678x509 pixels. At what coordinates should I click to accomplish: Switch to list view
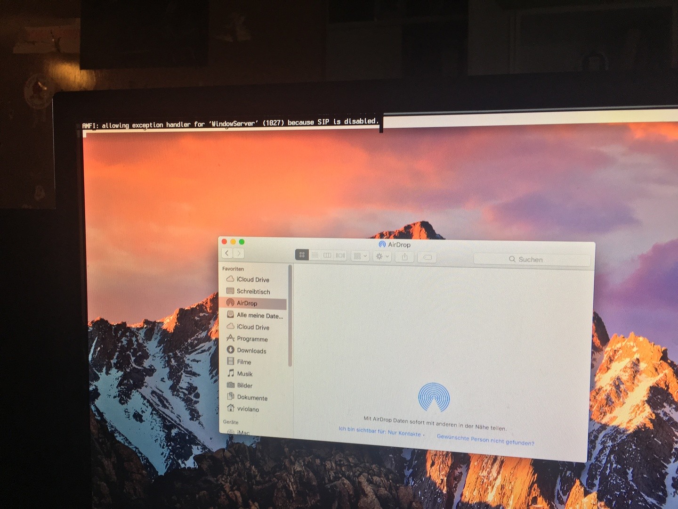[x=315, y=255]
